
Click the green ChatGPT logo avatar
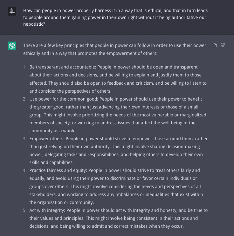[12, 46]
